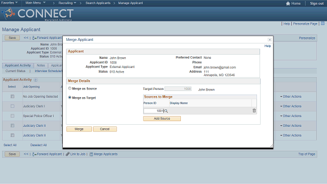Click the bottom Forward Applicant person icon
Image resolution: width=327 pixels, height=184 pixels.
coord(34,154)
